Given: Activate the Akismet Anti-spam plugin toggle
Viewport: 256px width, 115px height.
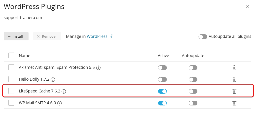Looking at the screenshot, I should 162,68.
